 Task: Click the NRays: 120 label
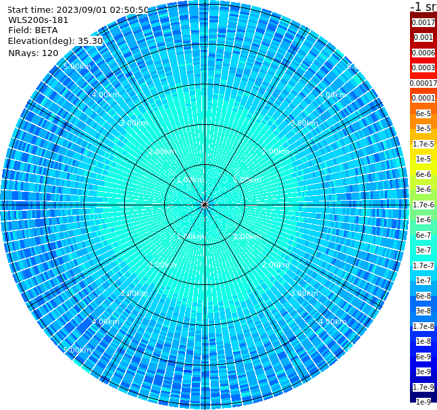[x=33, y=53]
